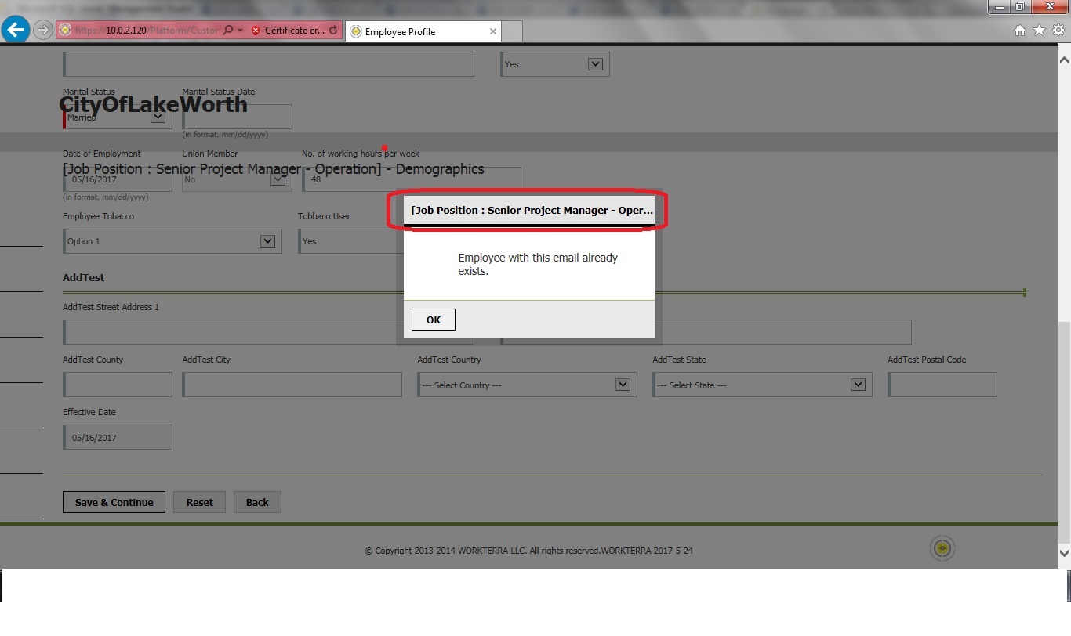Click the Reset button
The height and width of the screenshot is (636, 1071).
pyautogui.click(x=199, y=502)
